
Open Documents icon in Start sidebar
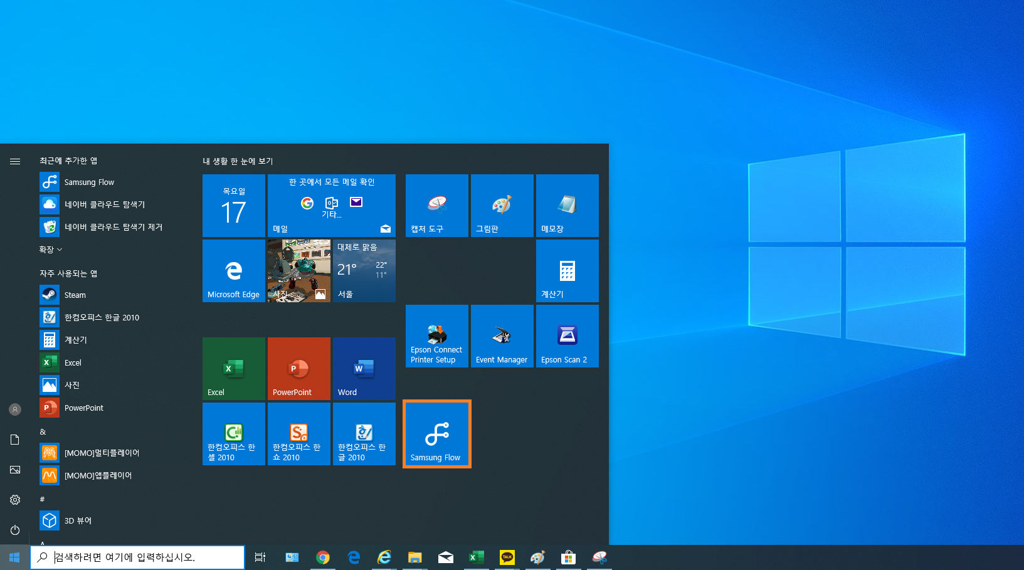click(x=15, y=440)
